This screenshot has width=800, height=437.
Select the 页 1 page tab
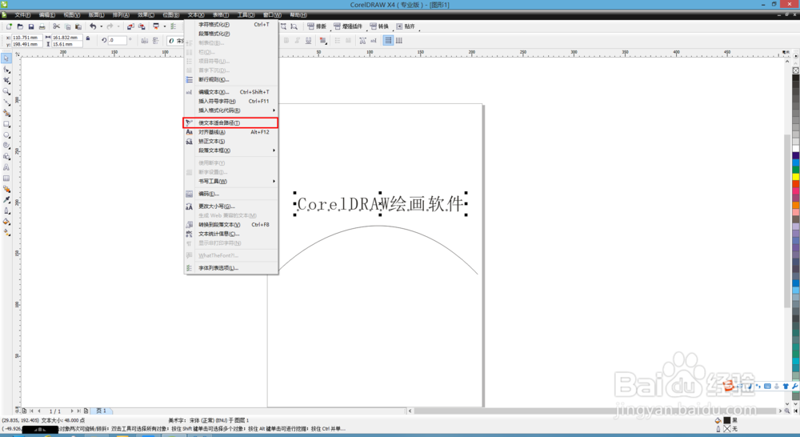(x=102, y=411)
